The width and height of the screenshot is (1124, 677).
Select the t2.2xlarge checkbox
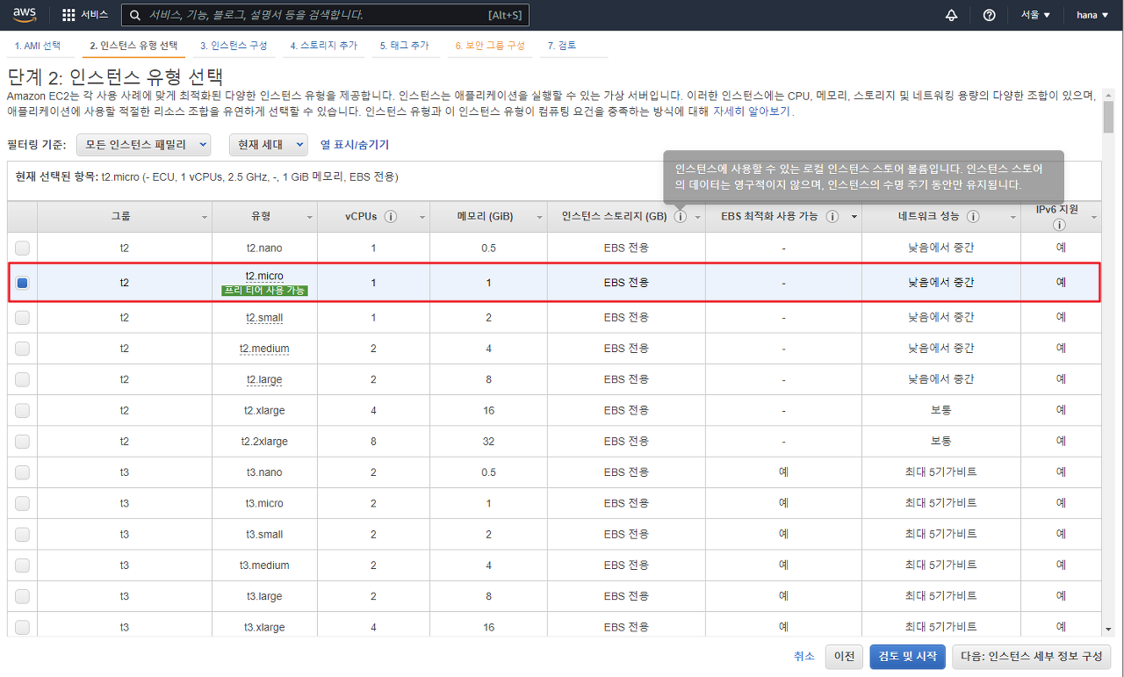click(22, 441)
